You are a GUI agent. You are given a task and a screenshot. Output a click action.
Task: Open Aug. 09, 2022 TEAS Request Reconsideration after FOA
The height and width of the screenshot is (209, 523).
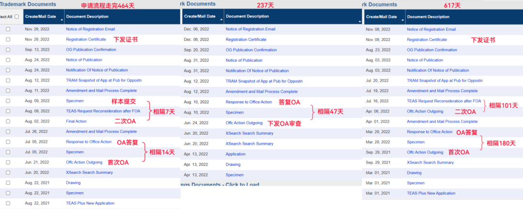(x=103, y=111)
